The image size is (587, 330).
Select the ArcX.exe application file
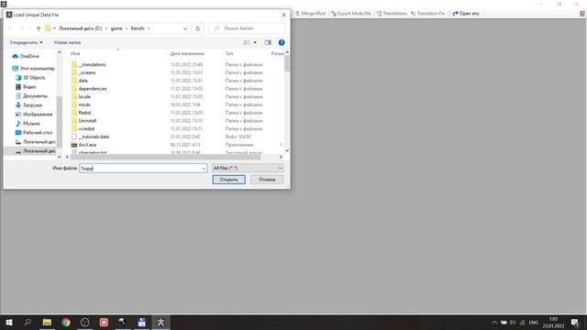pos(87,145)
